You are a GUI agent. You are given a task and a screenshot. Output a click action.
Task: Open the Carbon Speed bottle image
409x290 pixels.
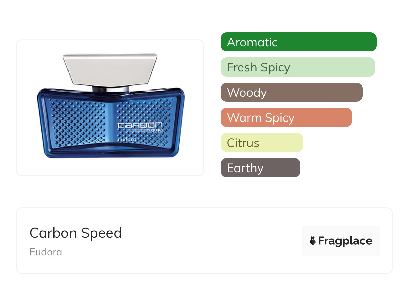click(110, 107)
